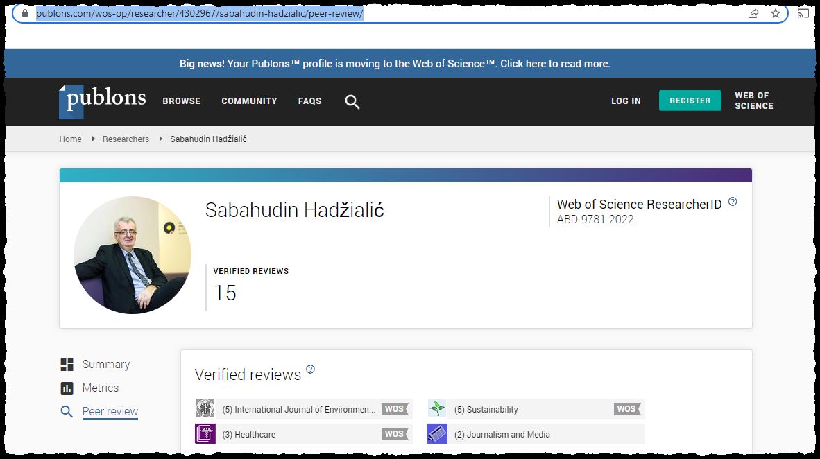Bookmark this page with the star icon
Image resolution: width=820 pixels, height=459 pixels.
[x=776, y=14]
